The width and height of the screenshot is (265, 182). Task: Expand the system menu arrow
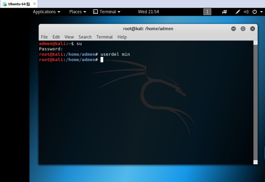point(261,12)
